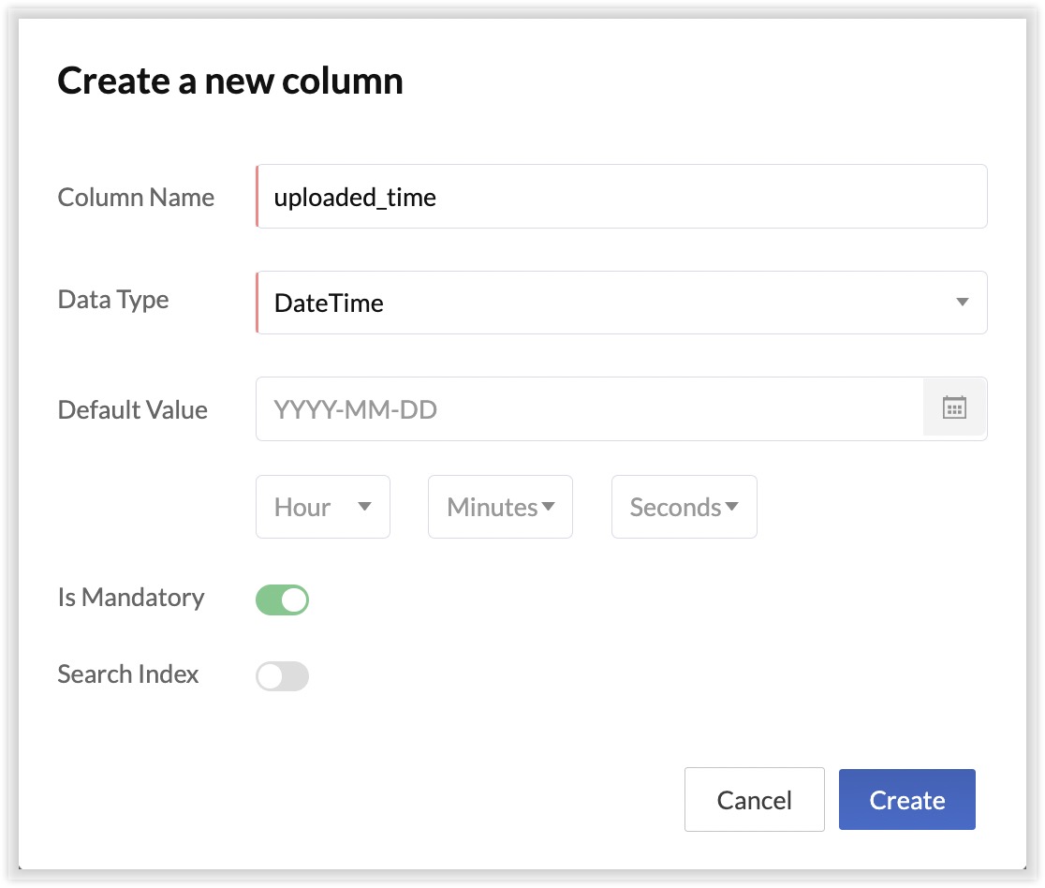Select the DateTime value in Data Type
Image resolution: width=1045 pixels, height=888 pixels.
pos(329,303)
